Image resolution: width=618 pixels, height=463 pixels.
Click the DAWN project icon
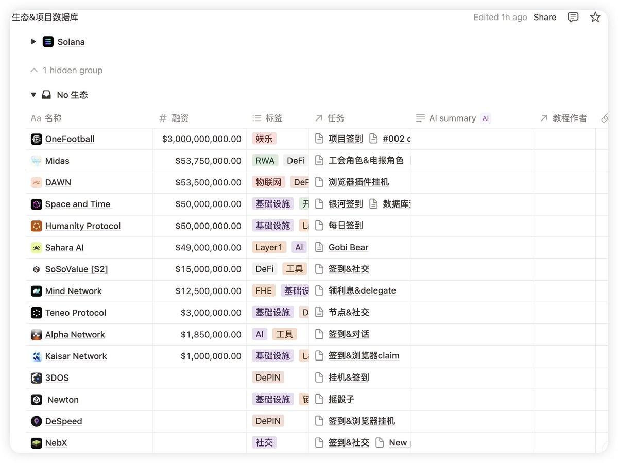coord(36,182)
